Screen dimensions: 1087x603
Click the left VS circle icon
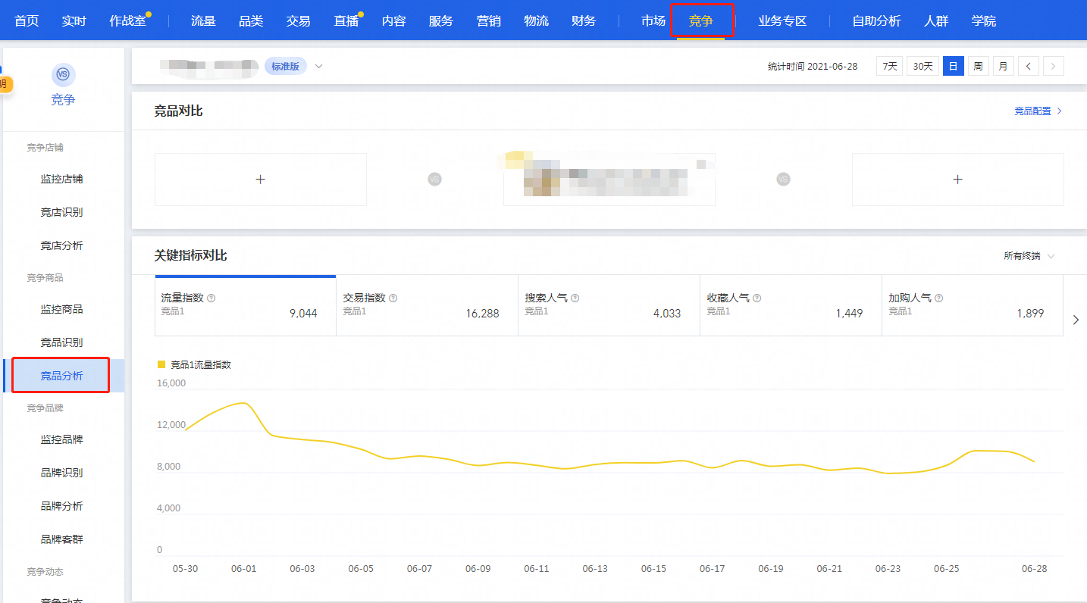tap(435, 180)
